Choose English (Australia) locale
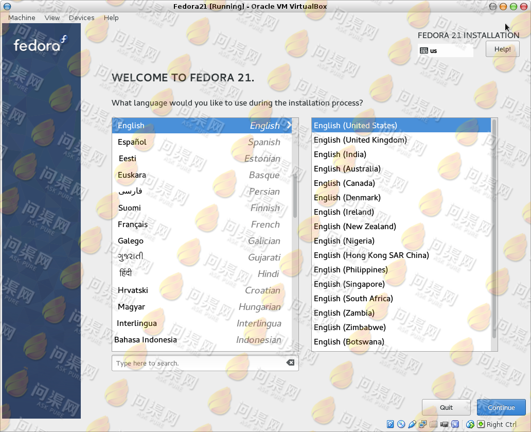 (x=401, y=169)
